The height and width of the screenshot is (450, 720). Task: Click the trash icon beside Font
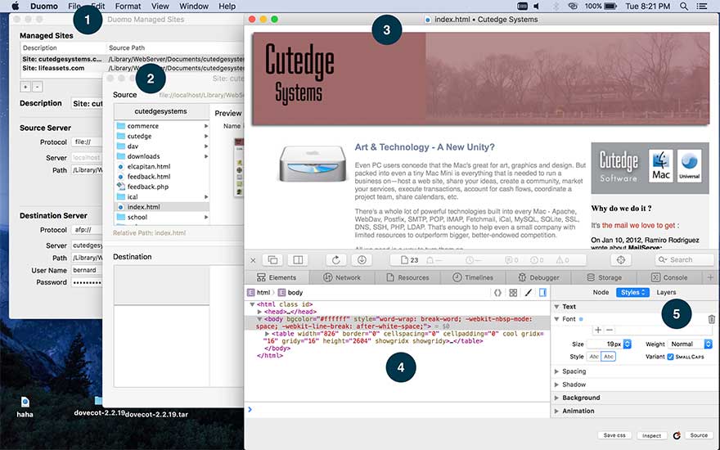[x=711, y=319]
